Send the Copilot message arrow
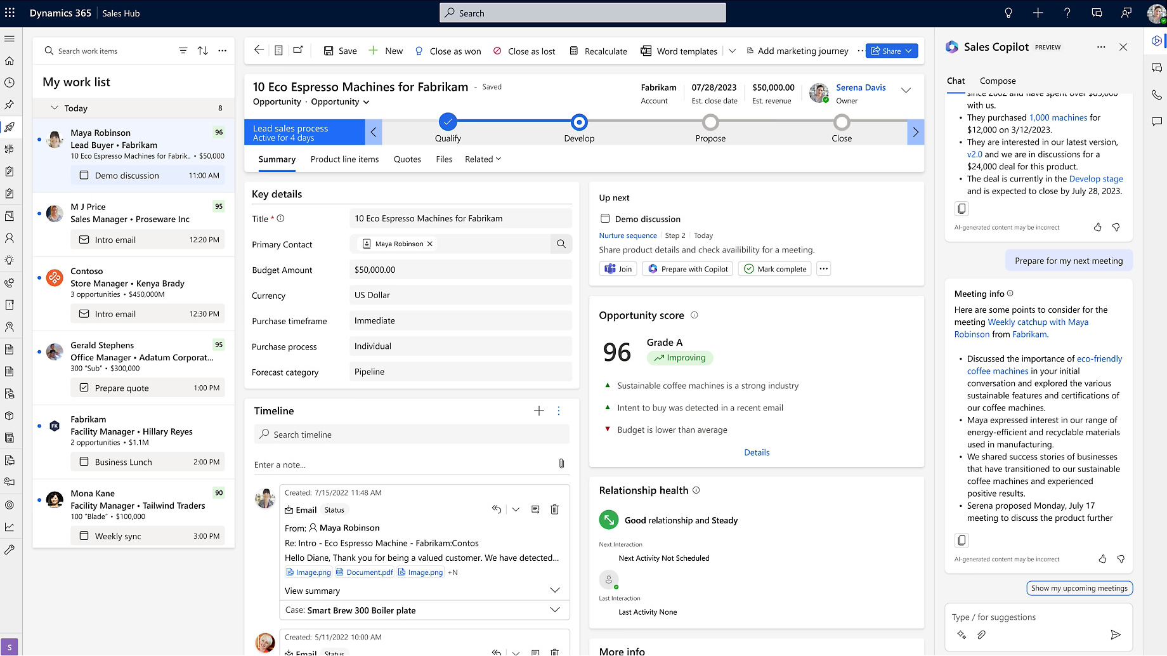Screen dimensions: 1167x656 (x=1116, y=634)
